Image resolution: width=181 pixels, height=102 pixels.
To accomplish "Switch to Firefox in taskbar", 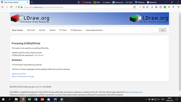I will [x=23, y=99].
